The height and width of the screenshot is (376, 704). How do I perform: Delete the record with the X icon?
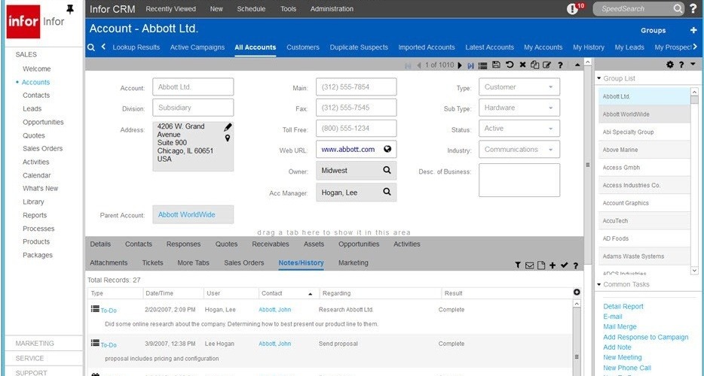coord(522,65)
